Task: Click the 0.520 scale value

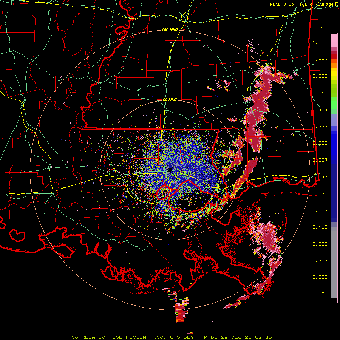Action: point(320,193)
